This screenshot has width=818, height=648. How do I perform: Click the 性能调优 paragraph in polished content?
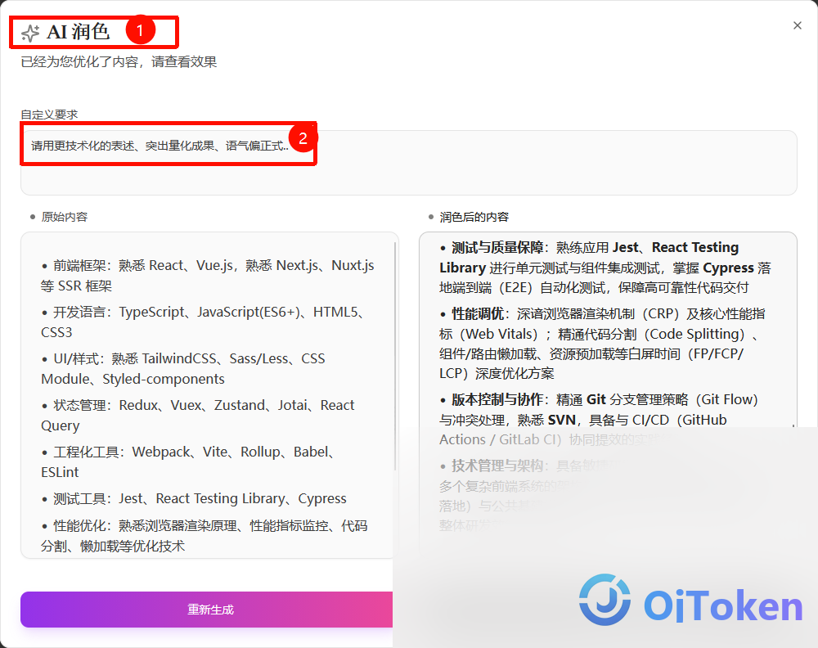click(x=603, y=344)
